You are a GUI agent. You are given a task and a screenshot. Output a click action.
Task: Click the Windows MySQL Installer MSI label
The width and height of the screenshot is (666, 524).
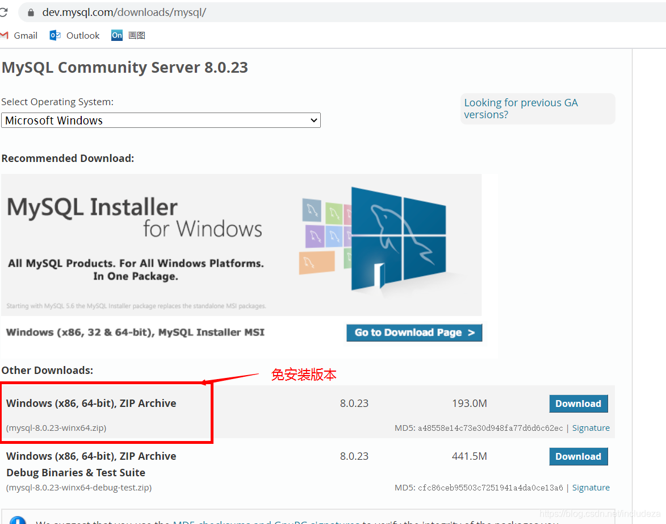tap(135, 332)
